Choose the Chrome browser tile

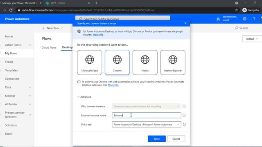(x=117, y=62)
